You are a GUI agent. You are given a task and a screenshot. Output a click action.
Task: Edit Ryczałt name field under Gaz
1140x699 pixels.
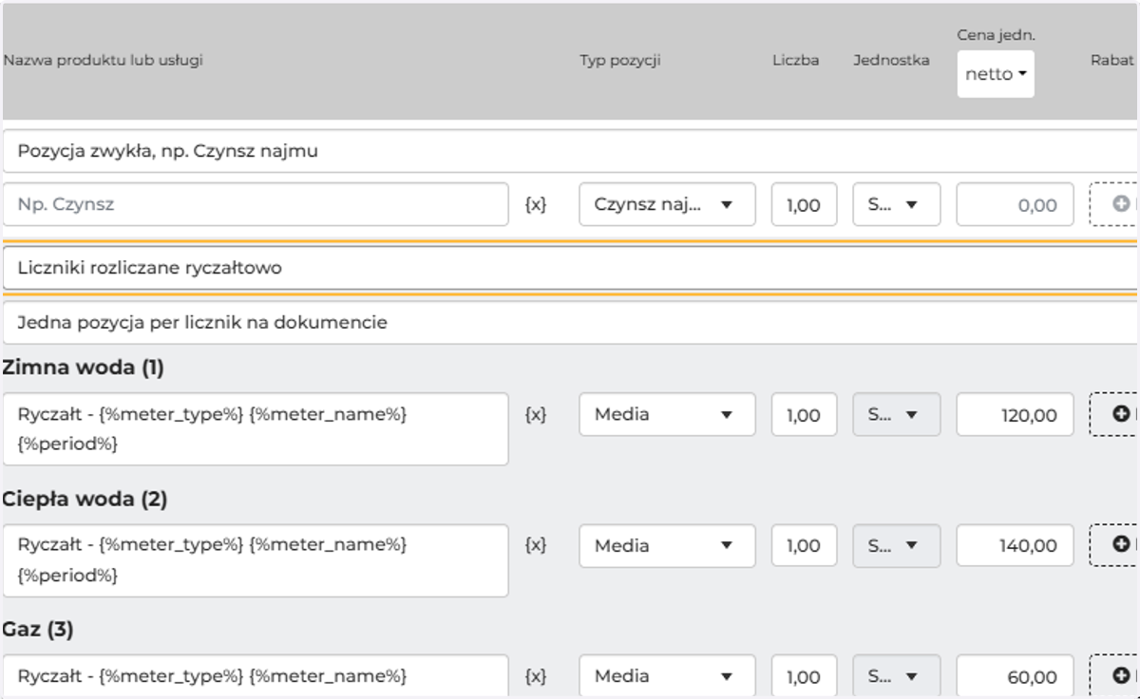pos(256,676)
